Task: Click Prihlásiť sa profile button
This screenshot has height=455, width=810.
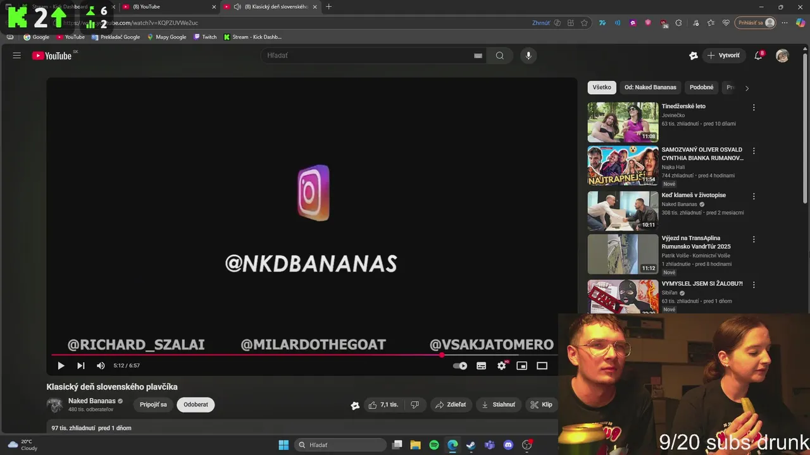Action: point(755,23)
